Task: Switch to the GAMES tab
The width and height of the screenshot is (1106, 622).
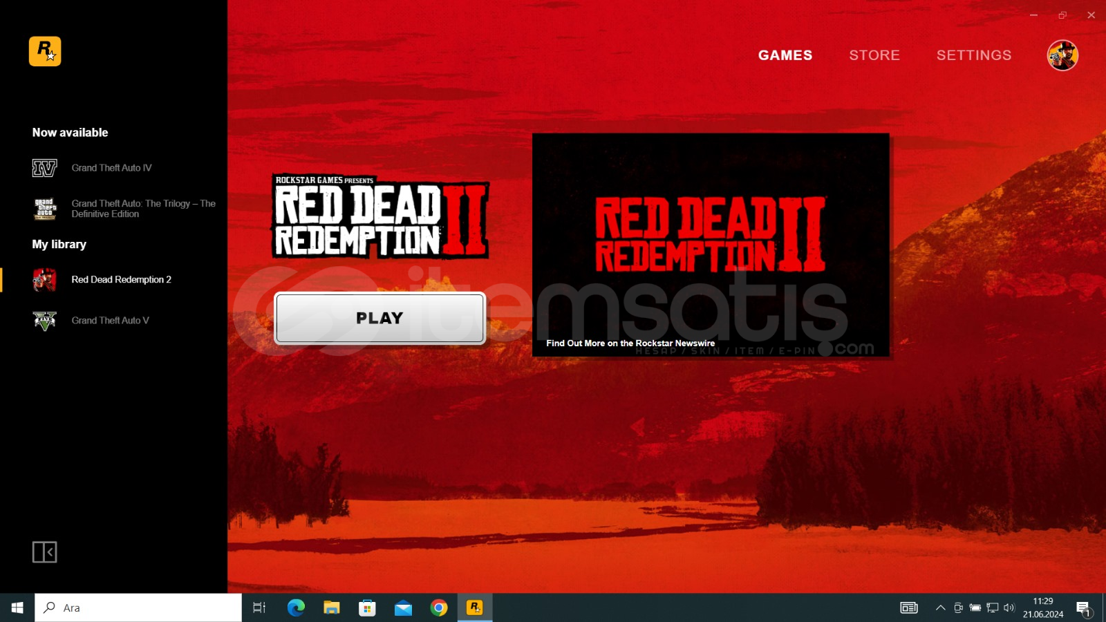Action: point(785,55)
